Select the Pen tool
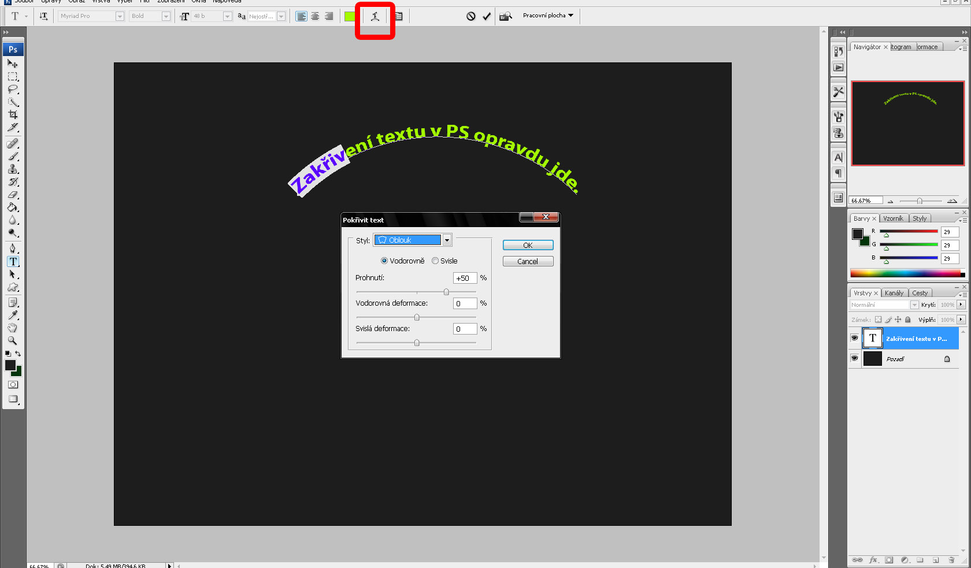Image resolution: width=971 pixels, height=568 pixels. 13,248
